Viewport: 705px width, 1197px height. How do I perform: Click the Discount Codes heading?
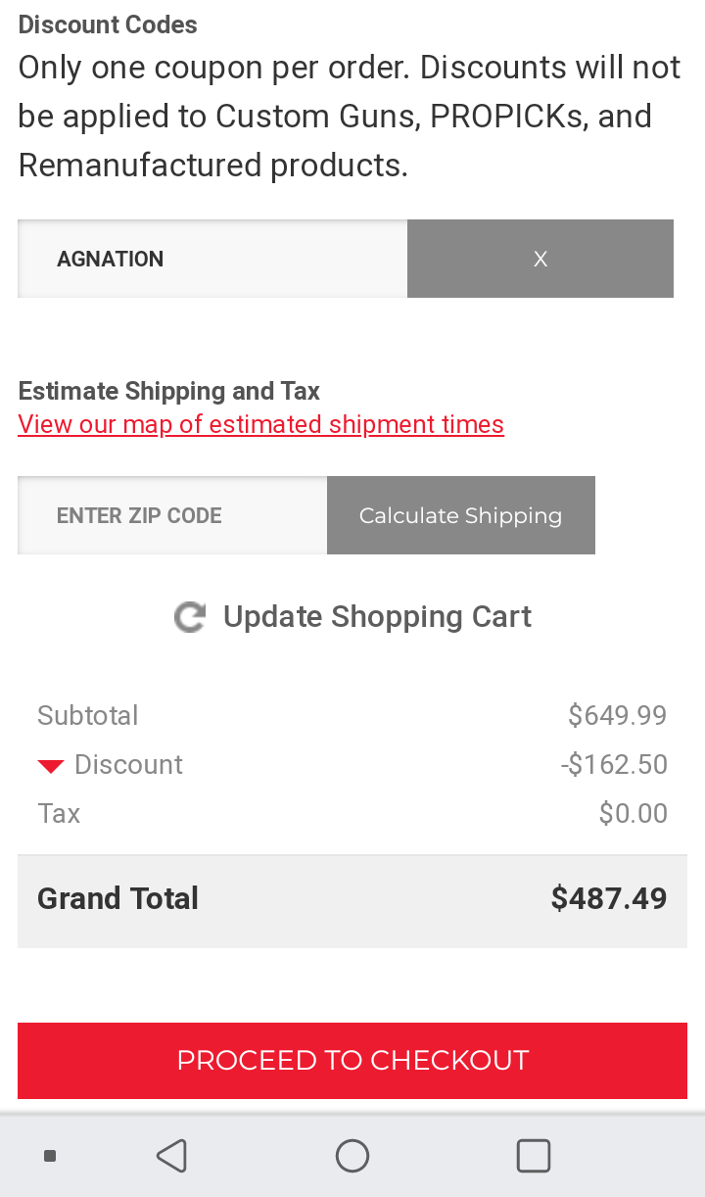108,24
